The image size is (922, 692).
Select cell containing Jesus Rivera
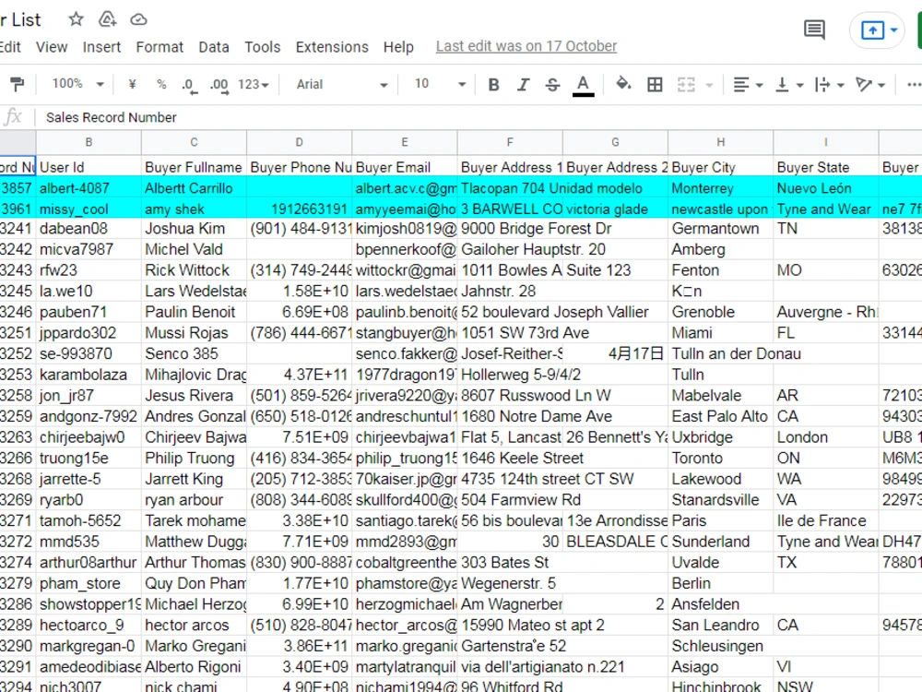click(194, 396)
